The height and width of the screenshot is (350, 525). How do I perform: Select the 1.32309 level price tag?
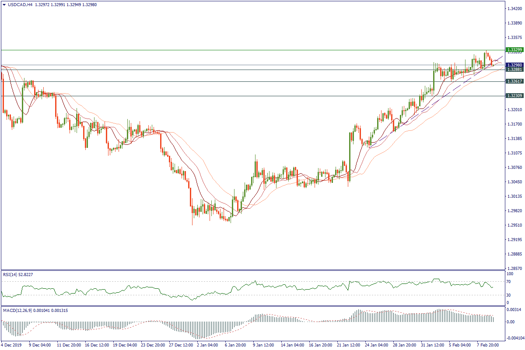point(514,96)
